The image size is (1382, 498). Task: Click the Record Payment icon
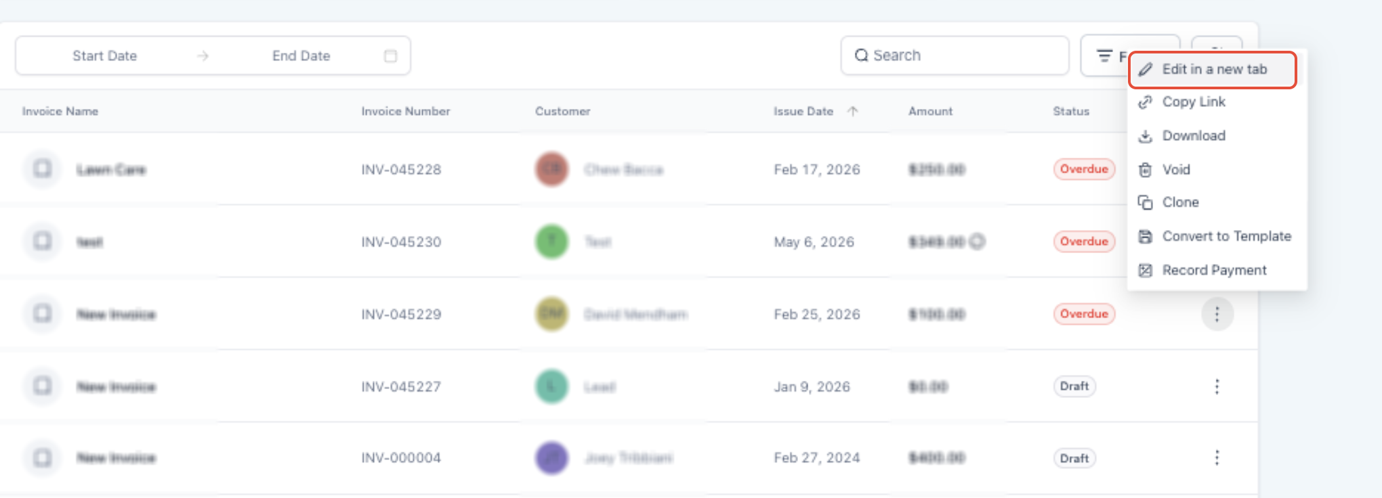tap(1145, 270)
